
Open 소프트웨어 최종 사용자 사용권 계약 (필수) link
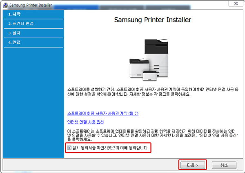click(x=100, y=113)
